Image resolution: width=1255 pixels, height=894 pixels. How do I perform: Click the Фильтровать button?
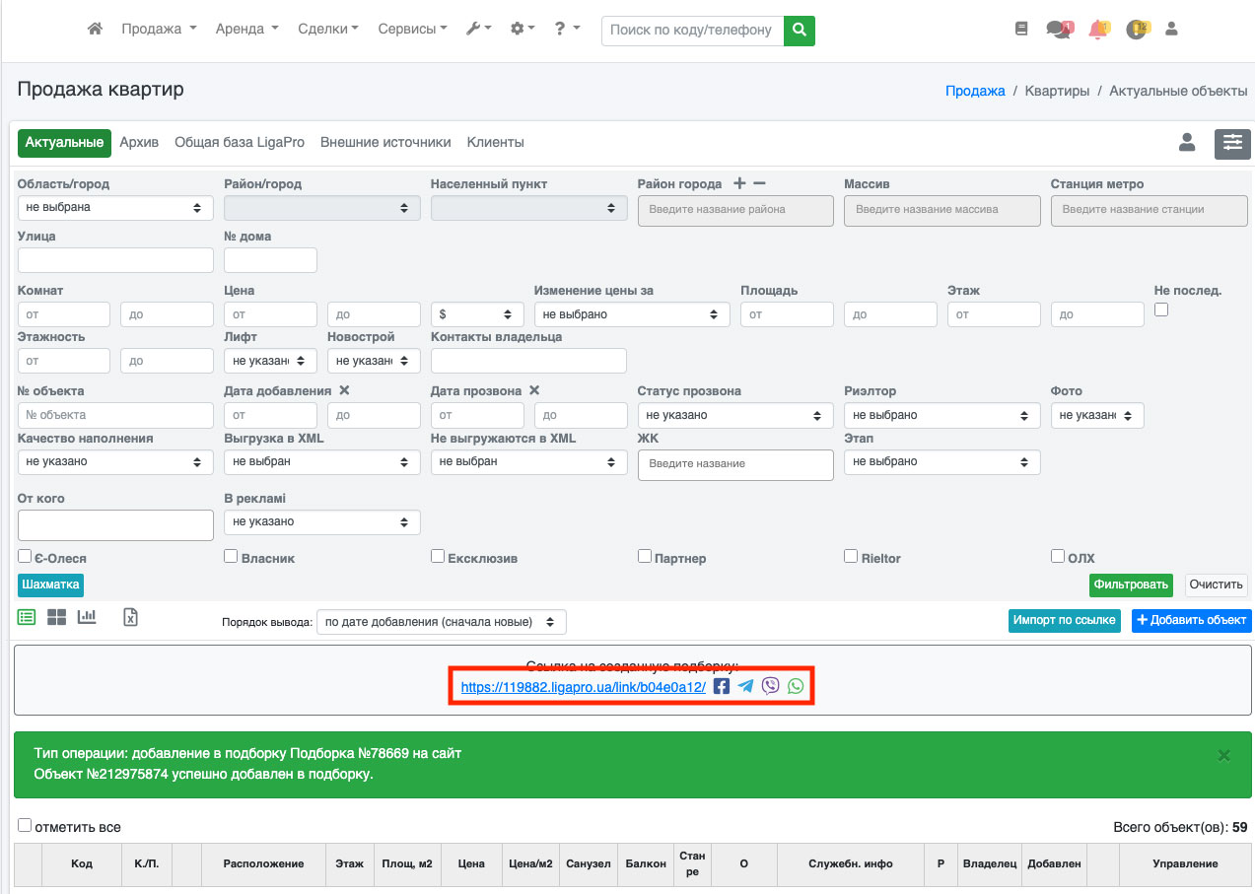click(1131, 585)
